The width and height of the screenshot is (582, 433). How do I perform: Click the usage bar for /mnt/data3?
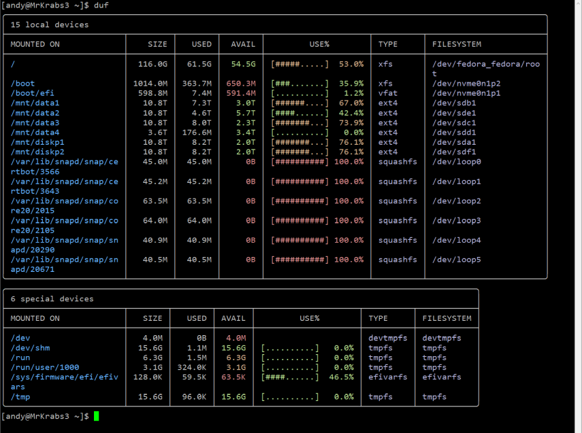[x=300, y=123]
